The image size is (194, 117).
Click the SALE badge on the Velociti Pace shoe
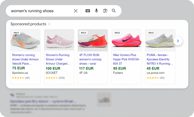coord(16,33)
